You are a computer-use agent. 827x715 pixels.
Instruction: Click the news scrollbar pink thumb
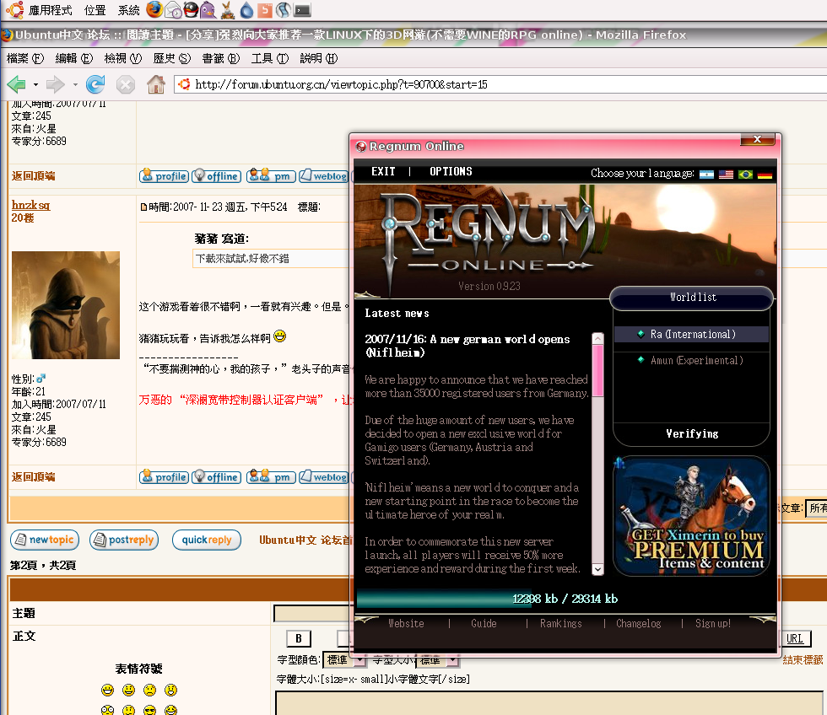tap(597, 370)
